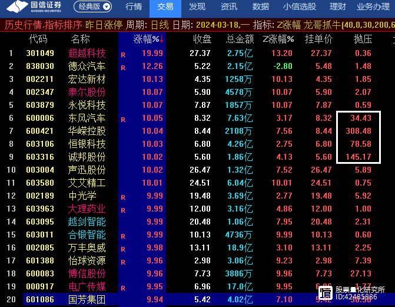
Task: Select stock 永悦科技
Action: click(x=87, y=105)
